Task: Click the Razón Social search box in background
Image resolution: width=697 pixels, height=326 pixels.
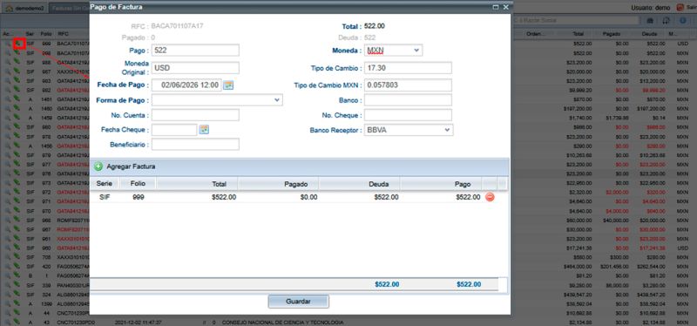Action: tap(576, 20)
